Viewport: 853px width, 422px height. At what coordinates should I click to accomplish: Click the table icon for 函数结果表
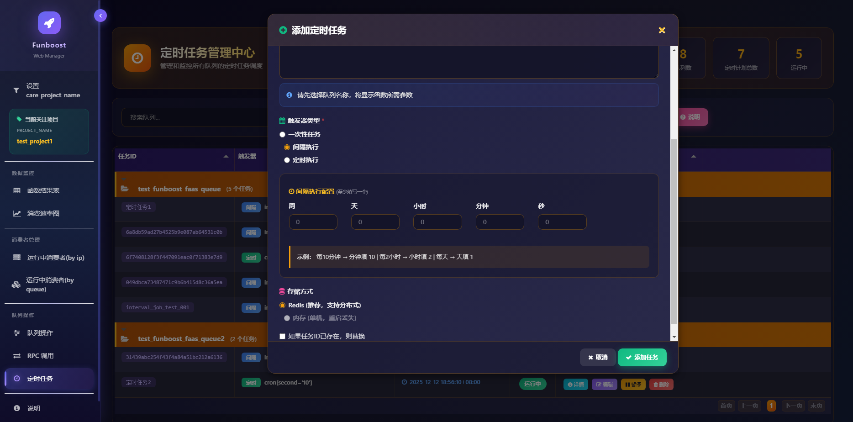(17, 190)
